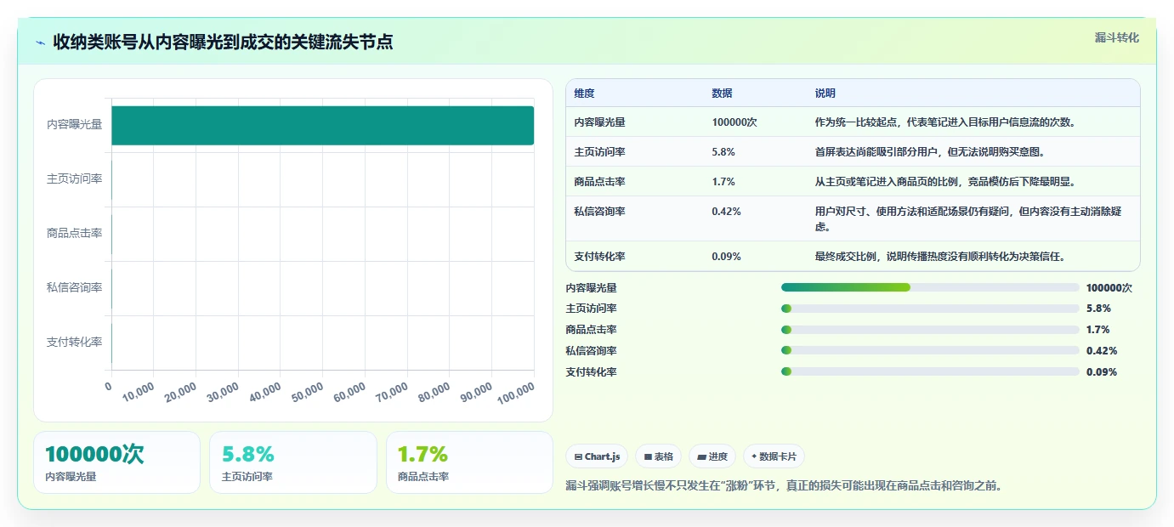Screen dimensions: 1174x527
Task: Click the 100,000 x-axis tick label
Action: tap(515, 393)
